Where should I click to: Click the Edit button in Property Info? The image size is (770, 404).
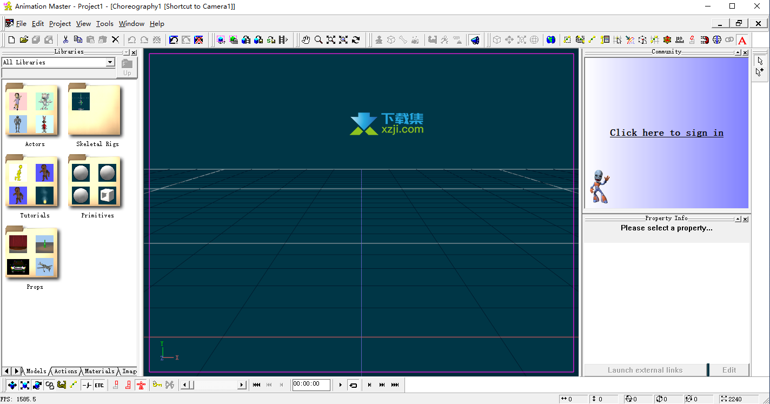pos(729,370)
